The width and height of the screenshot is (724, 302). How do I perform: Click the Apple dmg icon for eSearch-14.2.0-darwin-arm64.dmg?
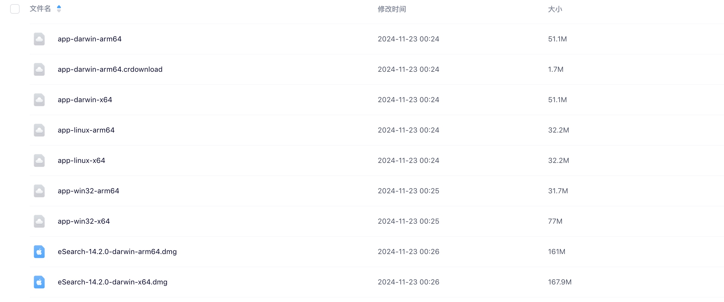tap(39, 252)
